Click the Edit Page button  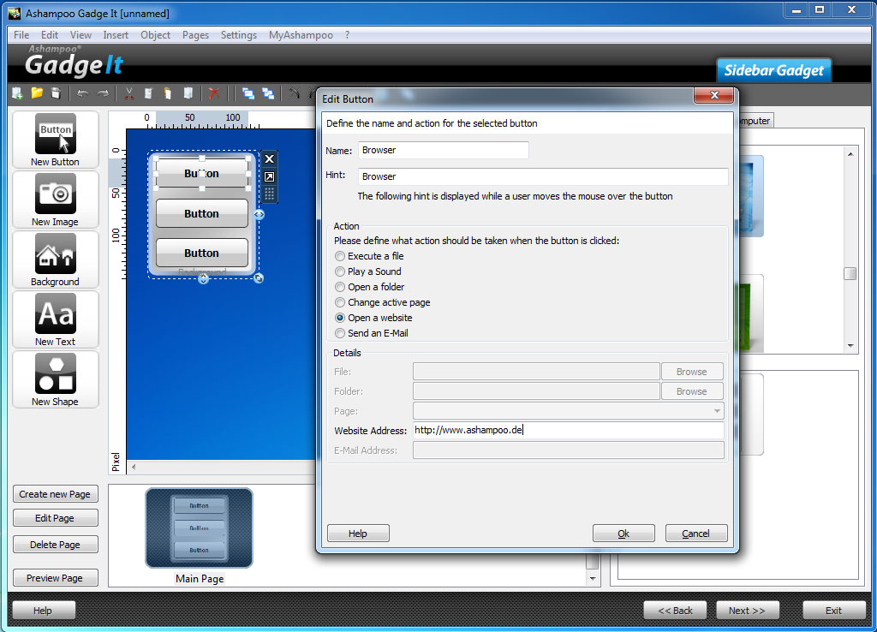click(x=56, y=518)
